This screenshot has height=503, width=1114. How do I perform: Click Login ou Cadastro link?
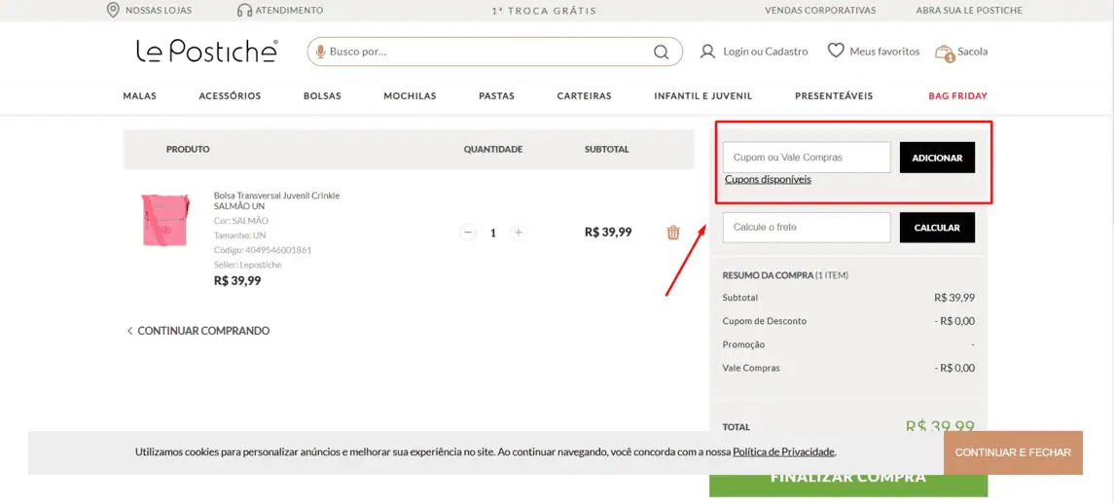[x=765, y=52]
